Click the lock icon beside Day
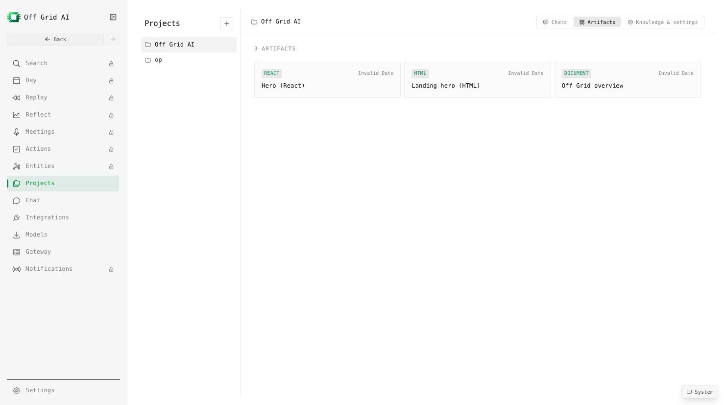 click(111, 81)
